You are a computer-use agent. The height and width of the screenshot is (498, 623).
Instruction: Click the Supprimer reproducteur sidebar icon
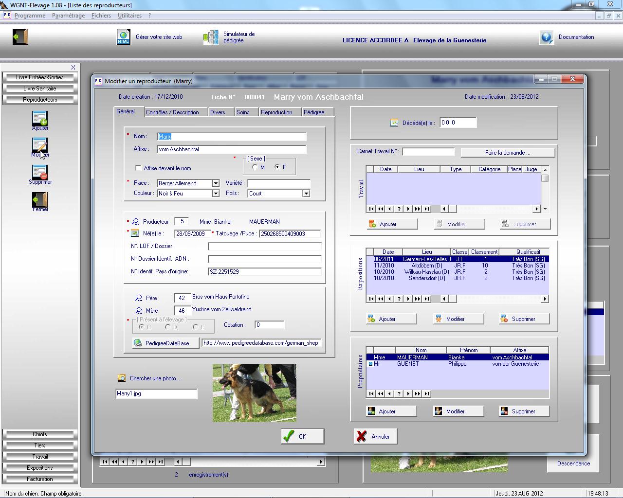tap(40, 173)
